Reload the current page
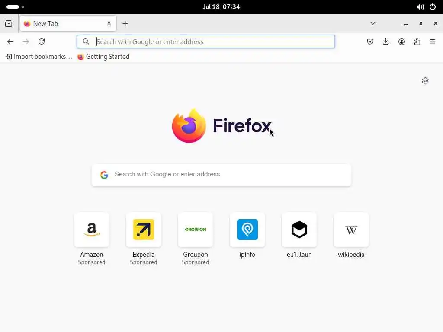443x332 pixels. tap(42, 42)
